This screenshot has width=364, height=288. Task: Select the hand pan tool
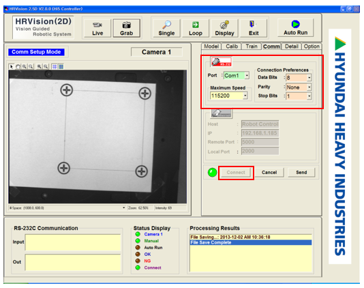(18, 67)
